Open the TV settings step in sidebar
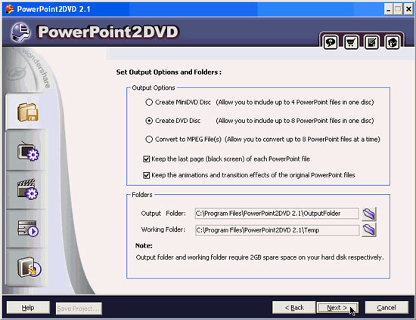The image size is (416, 320). 28,152
